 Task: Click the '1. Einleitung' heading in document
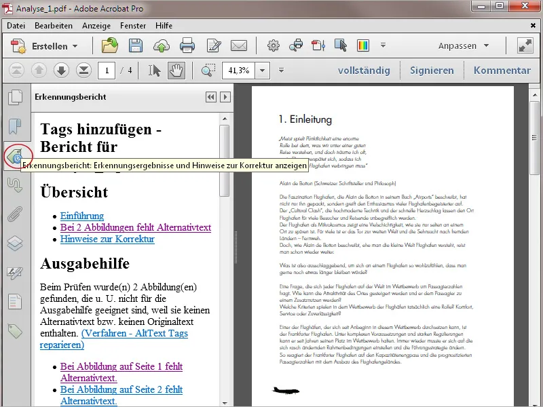click(305, 119)
